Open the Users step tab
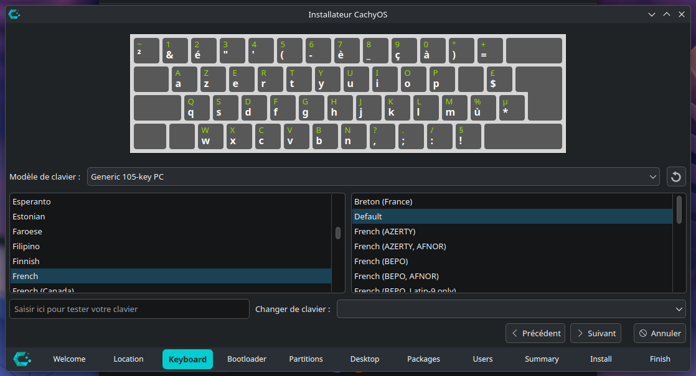 (482, 359)
